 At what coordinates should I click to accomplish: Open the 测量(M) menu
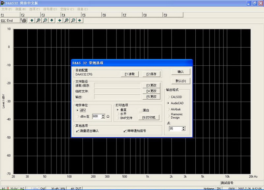(x=20, y=9)
